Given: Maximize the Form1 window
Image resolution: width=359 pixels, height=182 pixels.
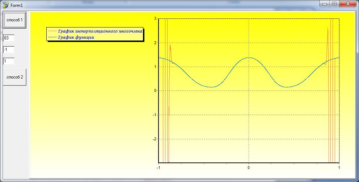Looking at the screenshot, I should point(334,4).
